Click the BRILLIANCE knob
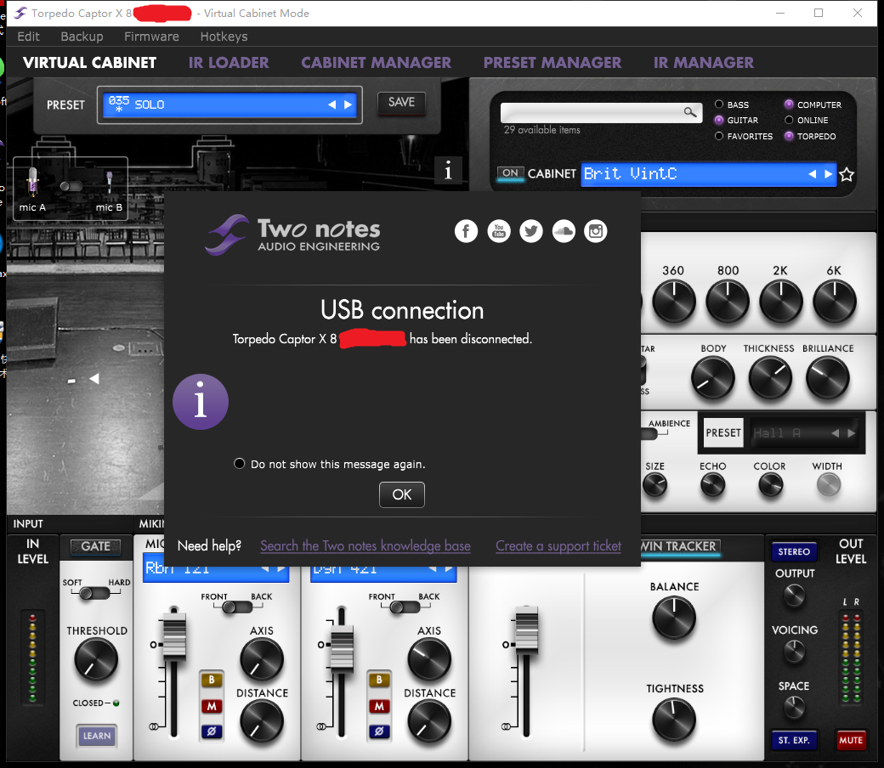The image size is (884, 768). click(x=828, y=378)
